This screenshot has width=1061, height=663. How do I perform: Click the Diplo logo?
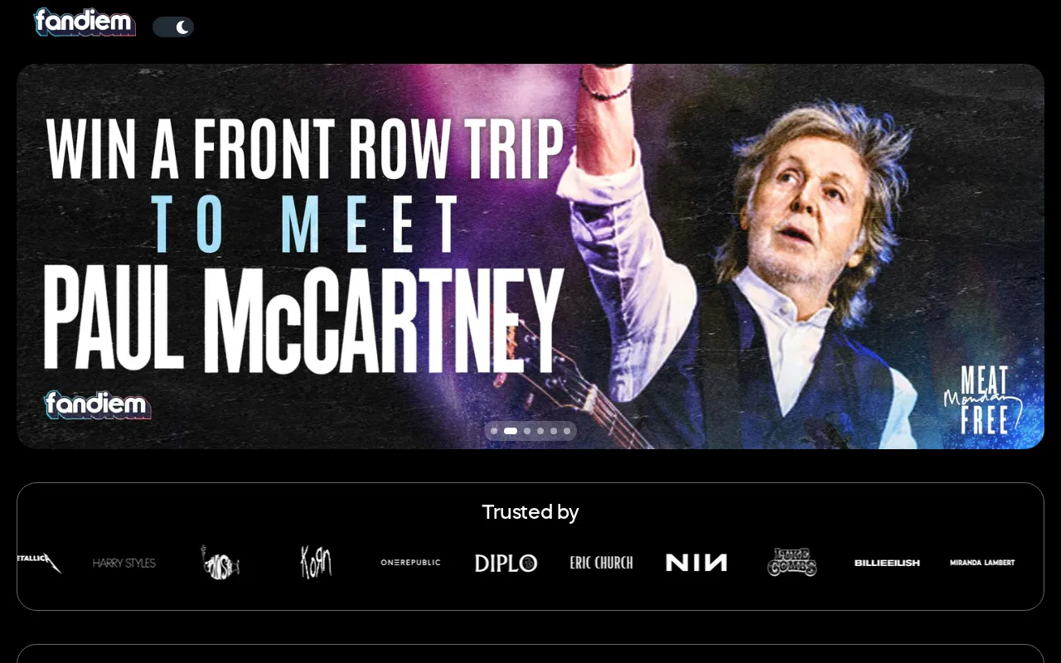point(506,563)
